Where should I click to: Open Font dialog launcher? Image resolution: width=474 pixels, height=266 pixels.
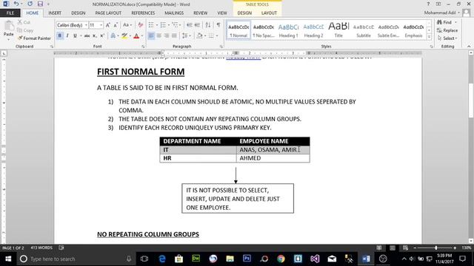(x=143, y=47)
